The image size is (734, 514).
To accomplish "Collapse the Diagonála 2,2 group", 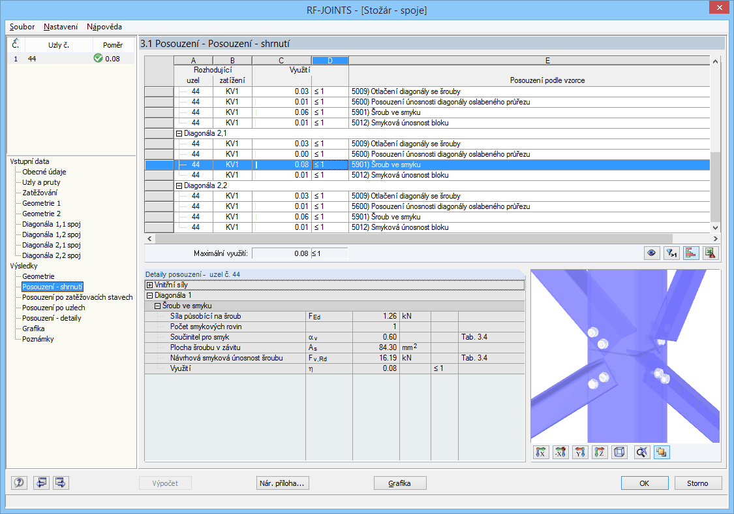I will click(x=179, y=185).
